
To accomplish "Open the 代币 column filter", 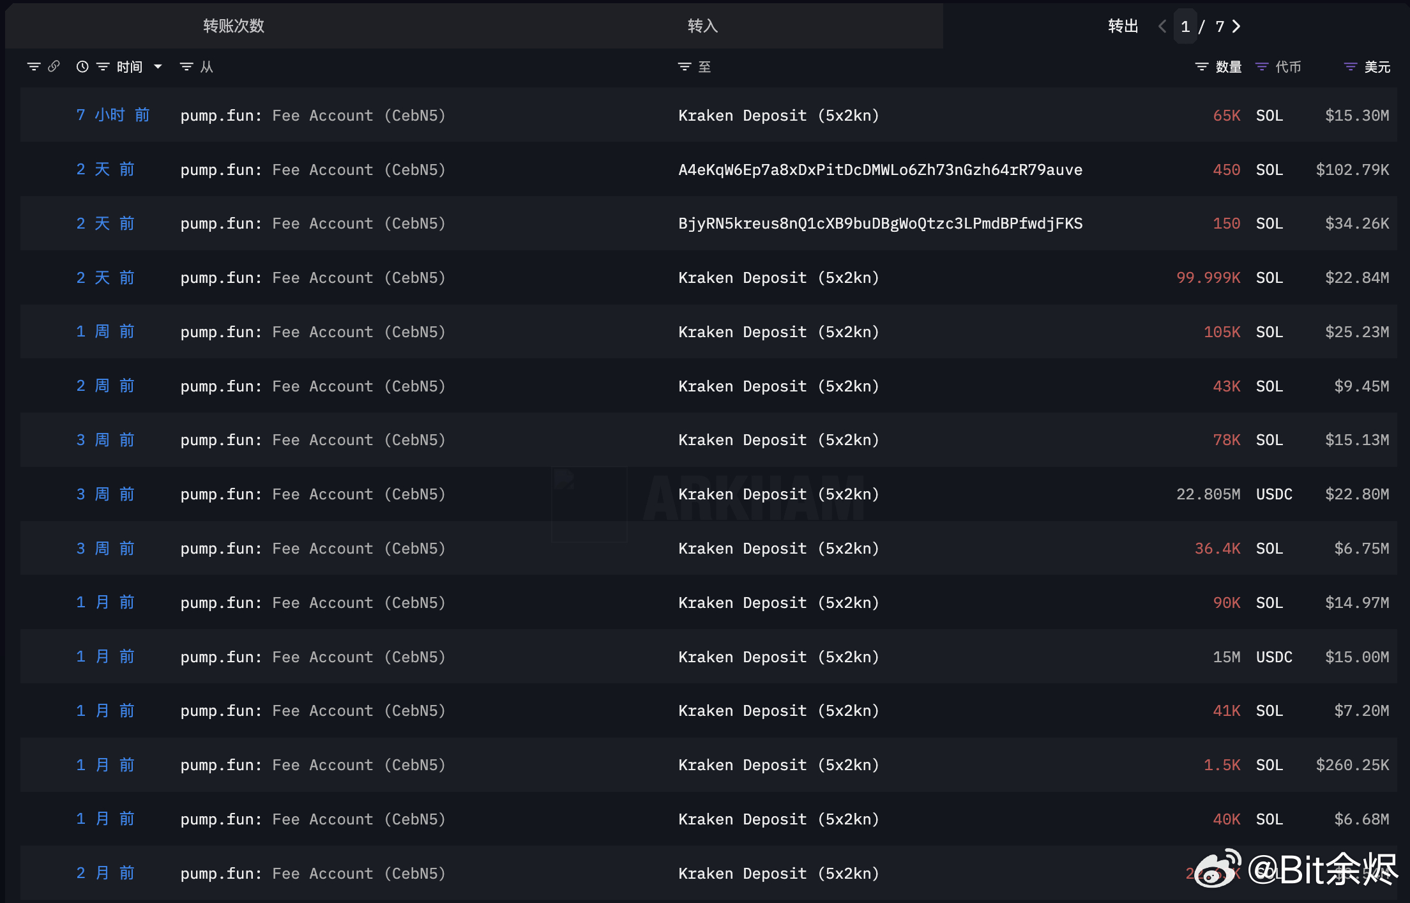I will 1262,66.
